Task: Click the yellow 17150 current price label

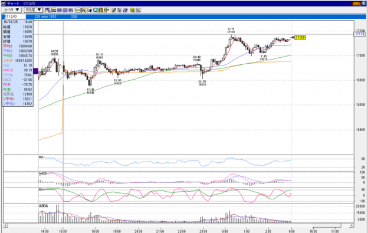Action: point(300,38)
